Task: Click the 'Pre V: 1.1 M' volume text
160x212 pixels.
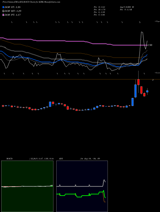Action: click(126, 10)
